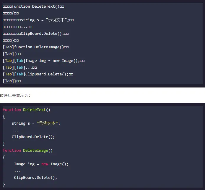Click the '[Tab][Tab]...' line
205x190 pixels.
(x=20, y=67)
